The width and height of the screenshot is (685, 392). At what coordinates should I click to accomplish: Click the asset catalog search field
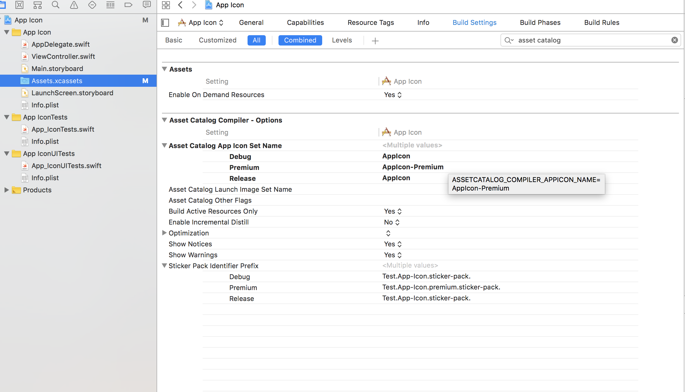click(x=589, y=40)
